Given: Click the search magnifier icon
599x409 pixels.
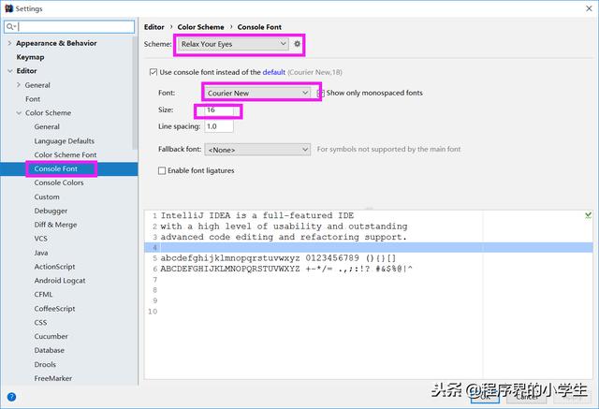Looking at the screenshot, I should (10, 27).
